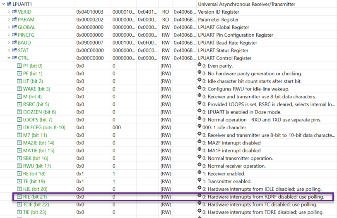
Task: Click the LOOPS (bit 7) field icon
Action: tap(19, 120)
